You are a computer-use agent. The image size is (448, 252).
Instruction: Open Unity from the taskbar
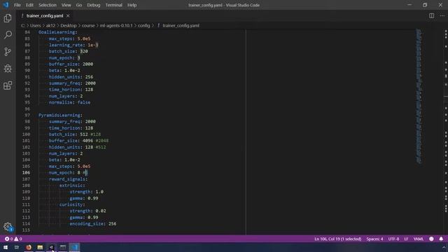click(x=51, y=247)
